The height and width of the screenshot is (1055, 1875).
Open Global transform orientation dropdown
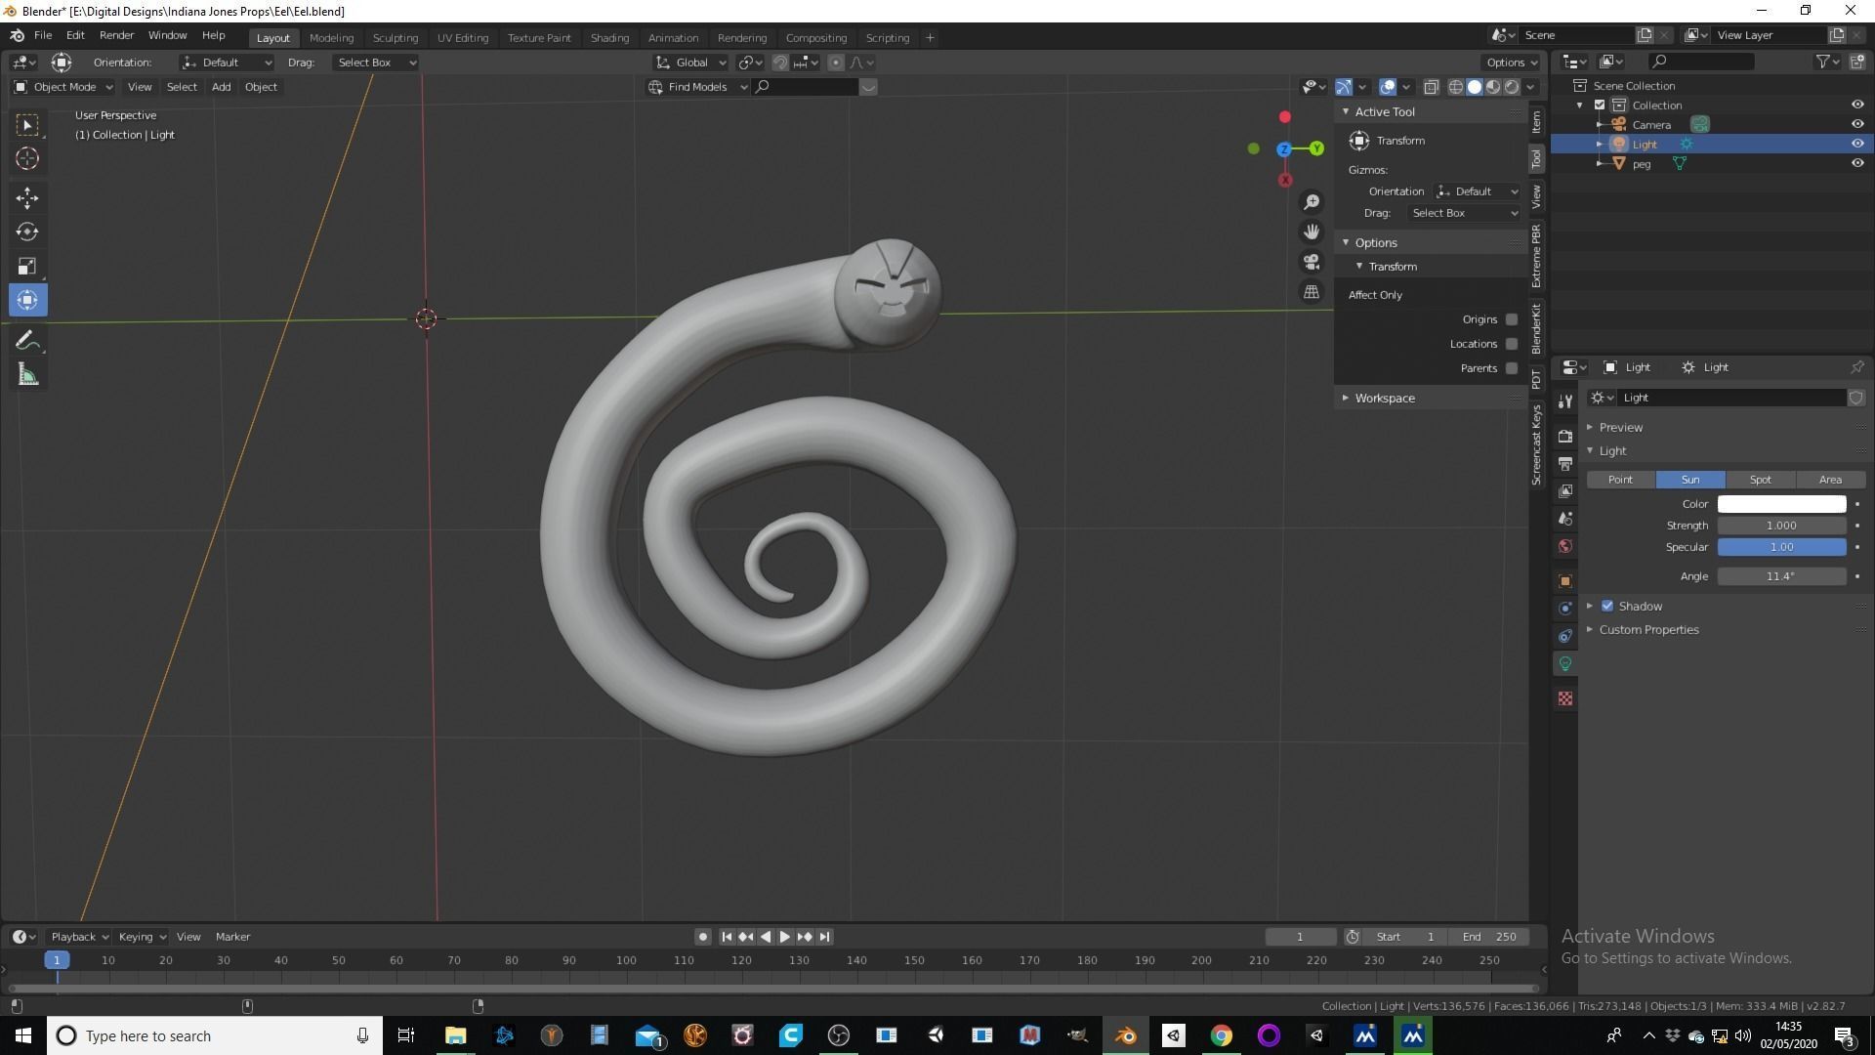coord(690,63)
